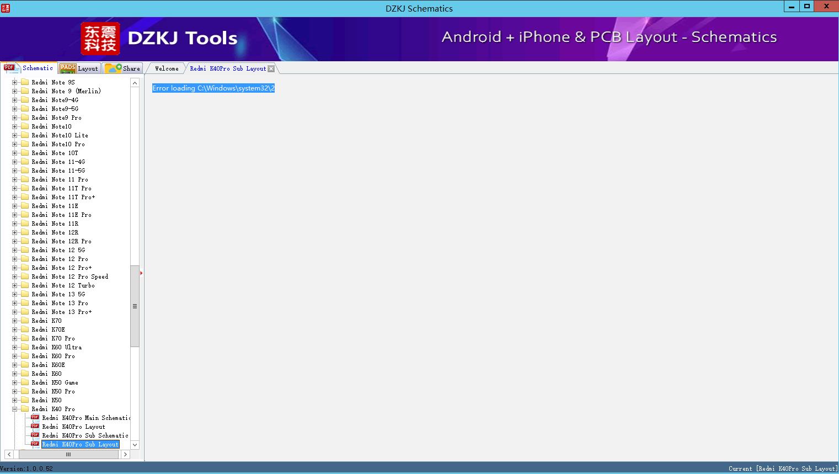Expand the Redmi Note 13 Pro+ folder
The height and width of the screenshot is (474, 839).
tap(15, 312)
